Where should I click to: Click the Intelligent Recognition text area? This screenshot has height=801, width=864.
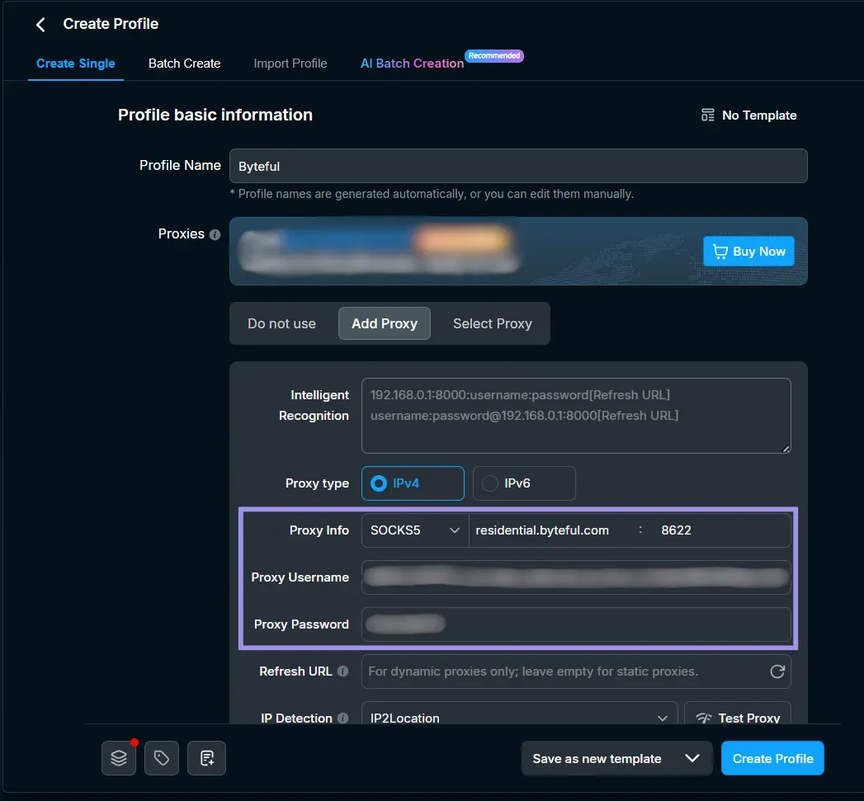(x=576, y=416)
